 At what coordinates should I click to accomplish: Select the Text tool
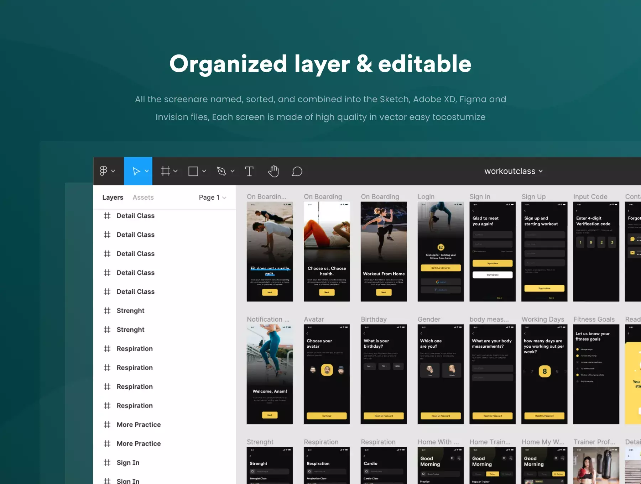tap(249, 171)
